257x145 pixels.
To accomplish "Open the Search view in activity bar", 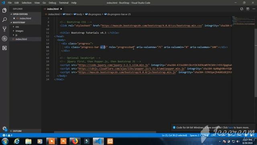I will (4, 20).
